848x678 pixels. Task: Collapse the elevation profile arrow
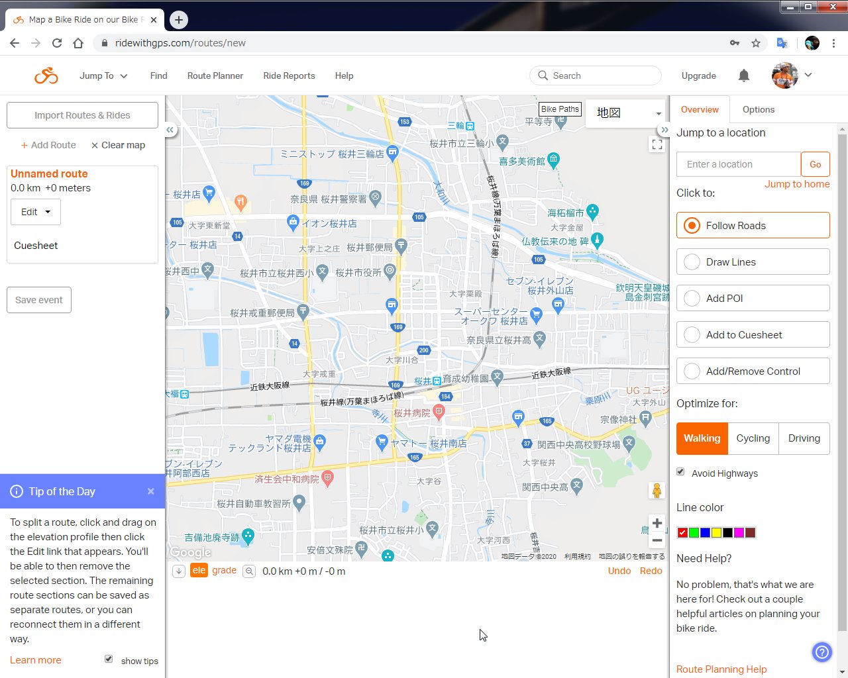(179, 571)
